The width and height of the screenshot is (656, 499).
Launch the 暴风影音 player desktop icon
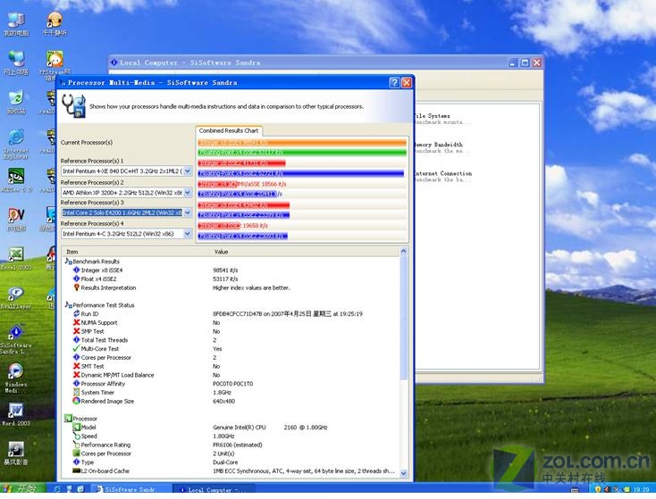tap(16, 453)
